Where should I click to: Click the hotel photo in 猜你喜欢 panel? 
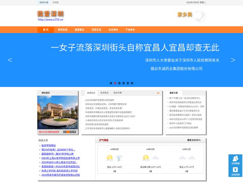(x=58, y=112)
